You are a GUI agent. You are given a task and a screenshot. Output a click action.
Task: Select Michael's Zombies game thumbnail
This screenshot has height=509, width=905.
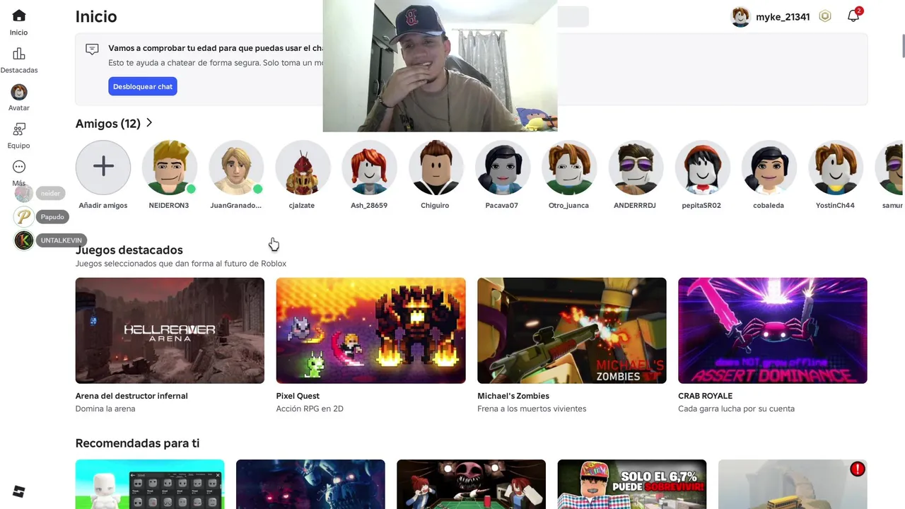coord(571,330)
